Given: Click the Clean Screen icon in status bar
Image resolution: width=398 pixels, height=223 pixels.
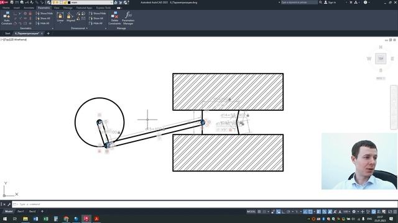Looking at the screenshot, I should click(x=390, y=212).
